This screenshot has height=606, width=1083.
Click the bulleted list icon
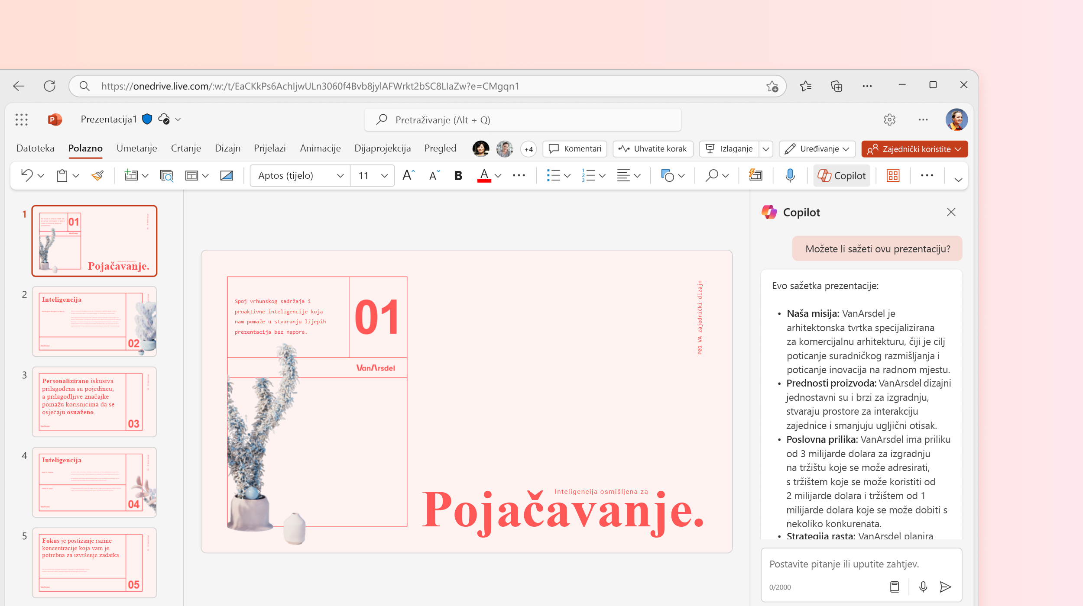553,175
